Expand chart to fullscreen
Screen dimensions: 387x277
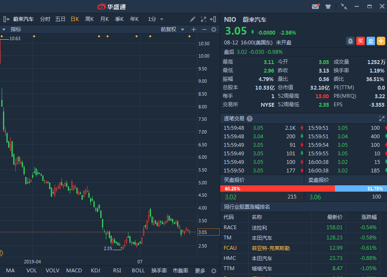point(204,19)
